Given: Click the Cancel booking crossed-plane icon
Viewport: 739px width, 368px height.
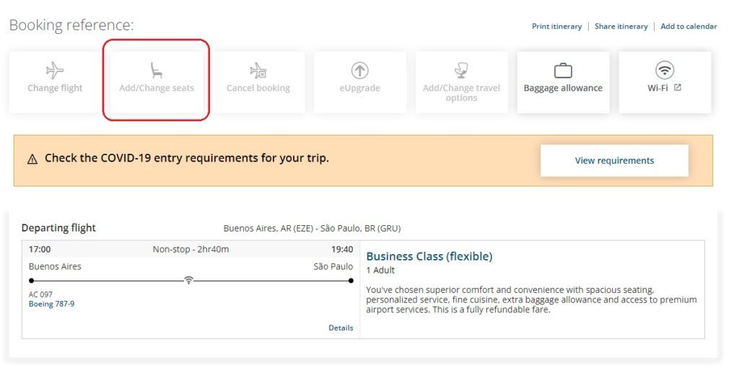Looking at the screenshot, I should [x=258, y=71].
